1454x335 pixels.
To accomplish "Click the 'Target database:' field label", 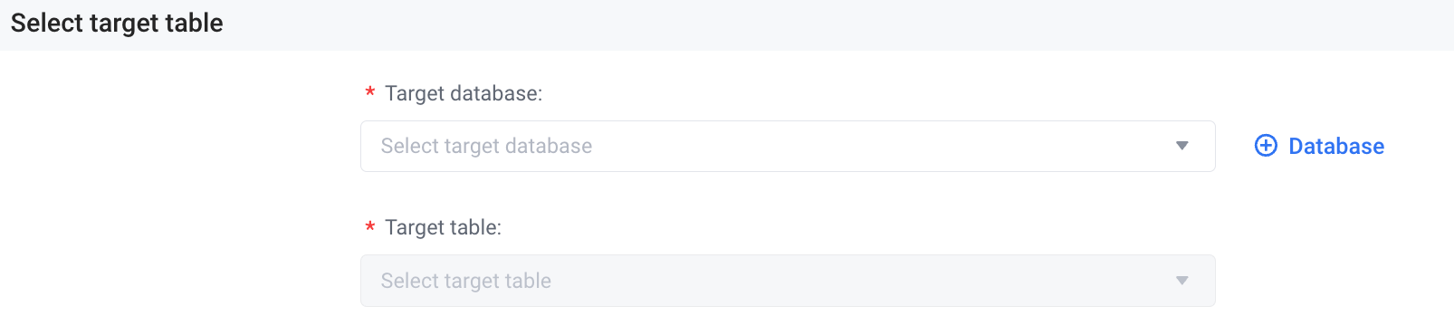I will coord(464,93).
